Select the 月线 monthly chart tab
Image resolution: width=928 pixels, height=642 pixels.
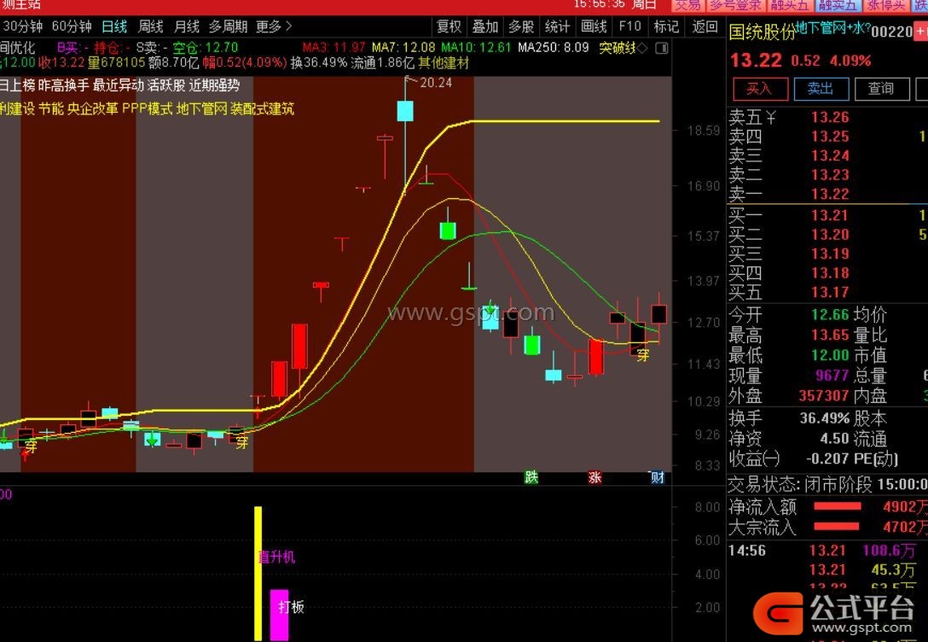tap(187, 26)
